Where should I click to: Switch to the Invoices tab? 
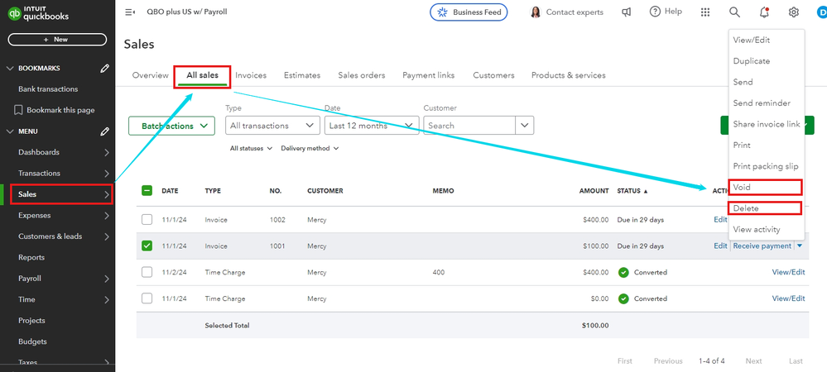pos(251,75)
